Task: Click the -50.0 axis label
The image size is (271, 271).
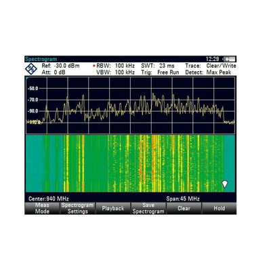Action: (33, 88)
